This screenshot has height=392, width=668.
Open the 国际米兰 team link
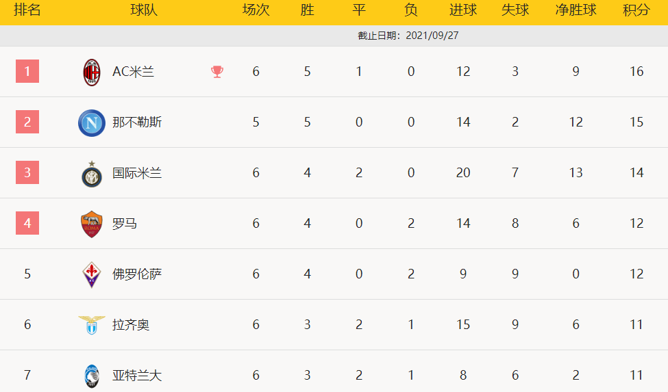(x=137, y=173)
